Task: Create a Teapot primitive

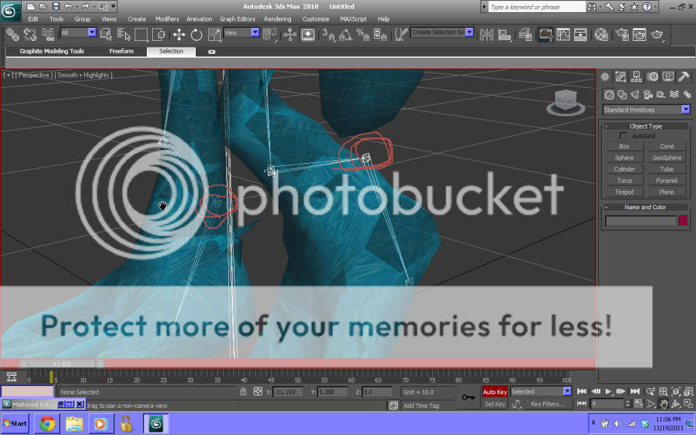Action: coord(624,192)
